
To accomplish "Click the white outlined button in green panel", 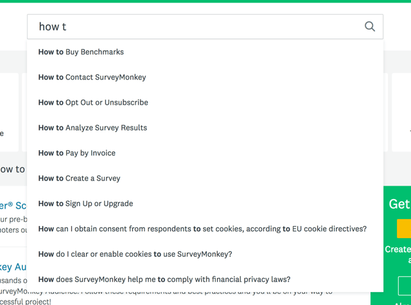I will click(405, 286).
